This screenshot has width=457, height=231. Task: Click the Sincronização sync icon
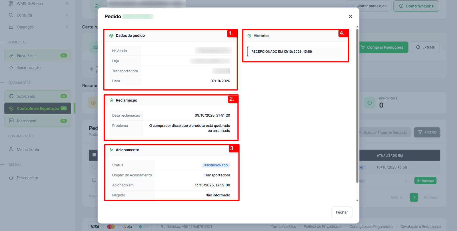coord(11,68)
